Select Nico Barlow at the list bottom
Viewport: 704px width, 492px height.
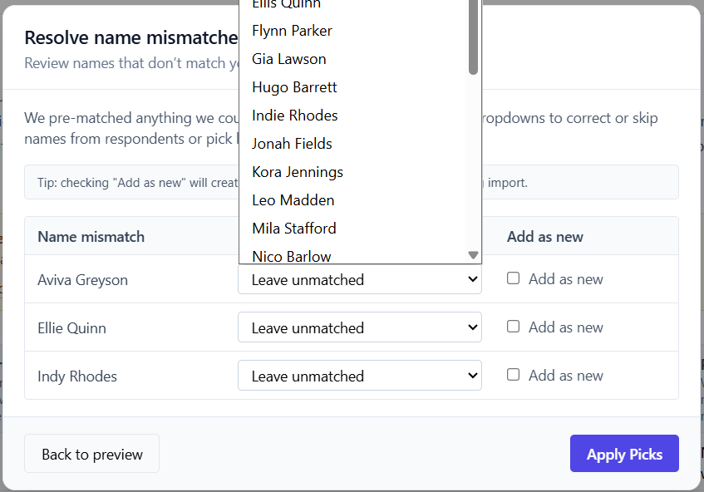point(291,256)
